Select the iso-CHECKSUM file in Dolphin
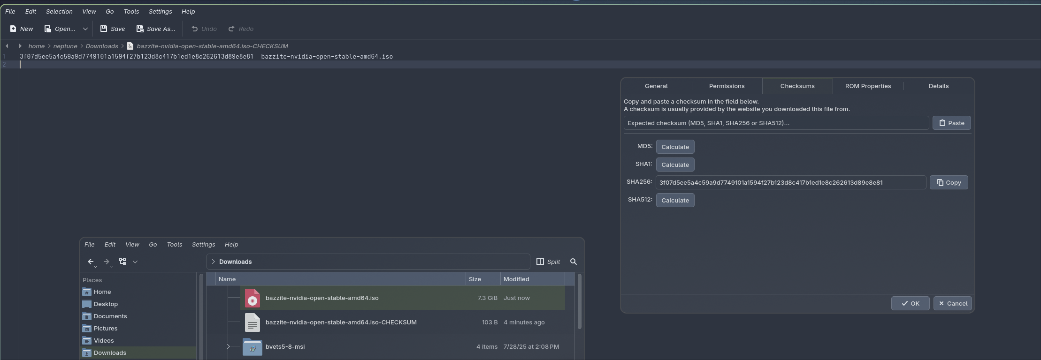Screen dimensions: 1041x360 coord(341,322)
